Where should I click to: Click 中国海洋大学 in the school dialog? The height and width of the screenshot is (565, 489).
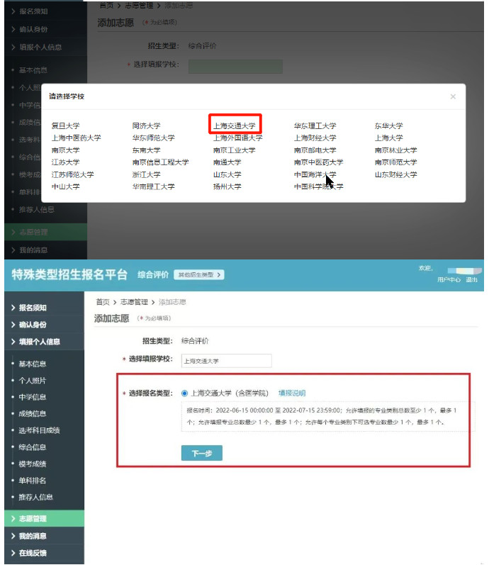pos(315,174)
